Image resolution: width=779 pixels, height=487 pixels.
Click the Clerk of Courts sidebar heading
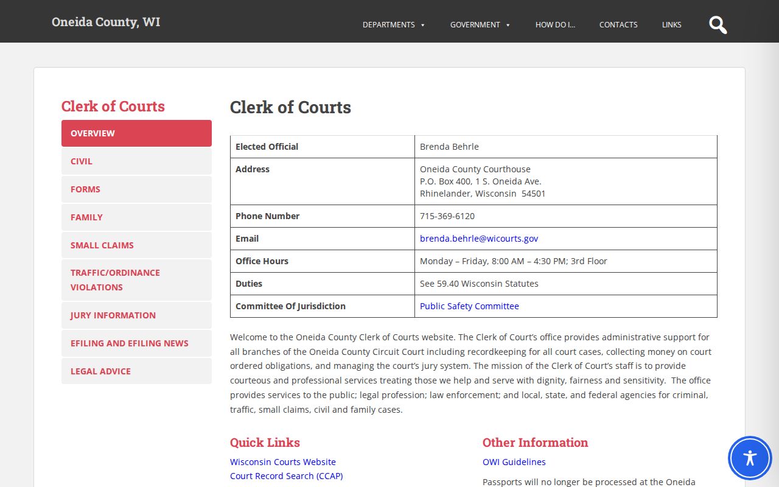(113, 107)
